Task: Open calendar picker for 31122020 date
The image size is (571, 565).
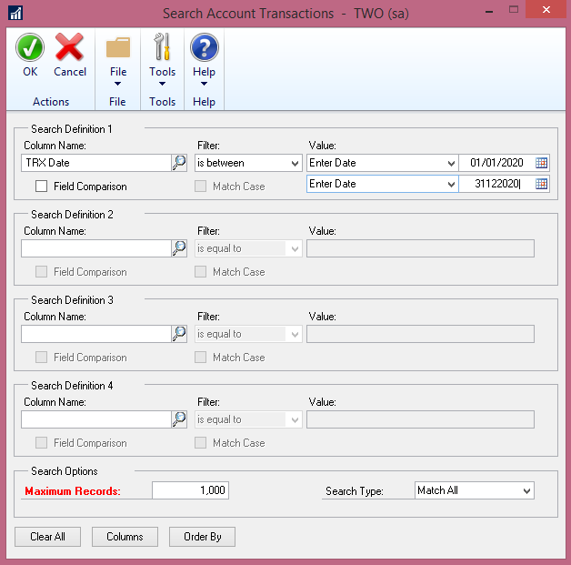Action: (542, 184)
